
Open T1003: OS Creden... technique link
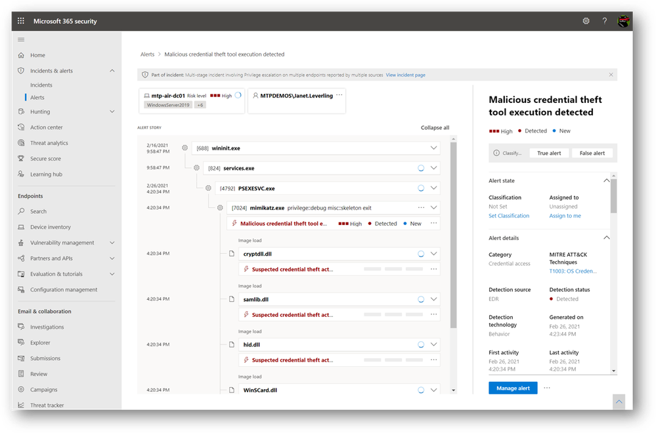tap(573, 271)
